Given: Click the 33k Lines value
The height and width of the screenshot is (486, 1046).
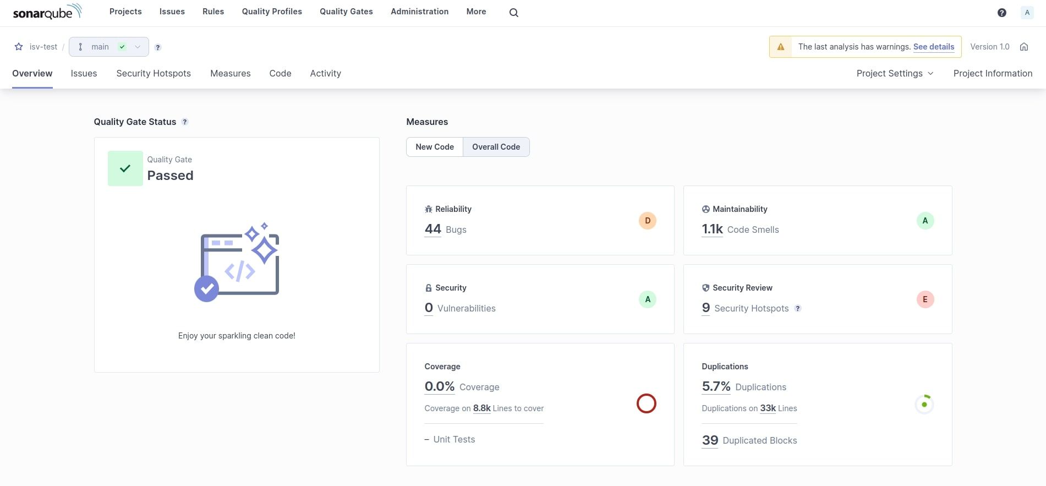Looking at the screenshot, I should (x=768, y=408).
